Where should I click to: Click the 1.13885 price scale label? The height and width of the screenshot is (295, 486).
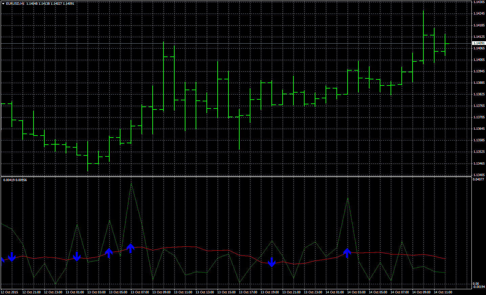point(479,83)
